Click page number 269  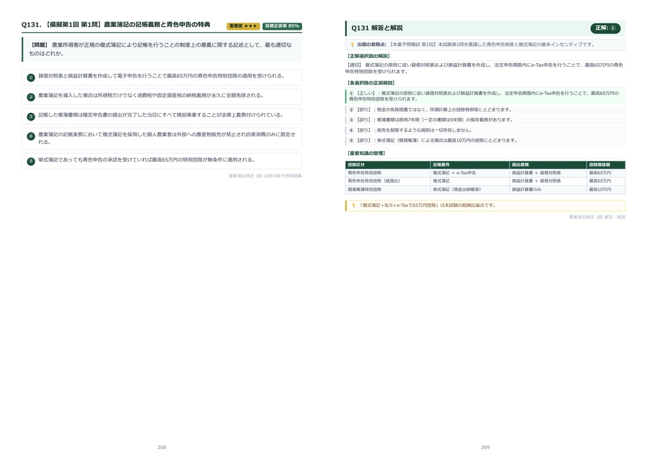[x=485, y=447]
